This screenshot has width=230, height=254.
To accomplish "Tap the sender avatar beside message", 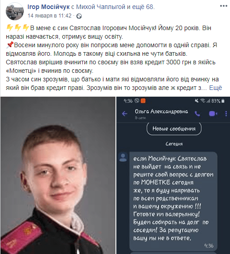I will click(x=123, y=157).
